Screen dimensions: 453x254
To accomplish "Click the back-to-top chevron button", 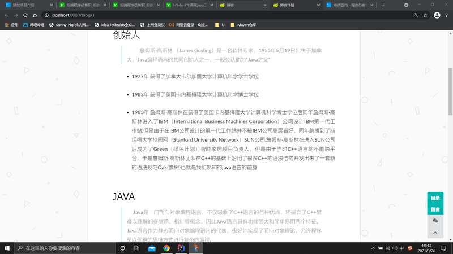I will (x=435, y=233).
